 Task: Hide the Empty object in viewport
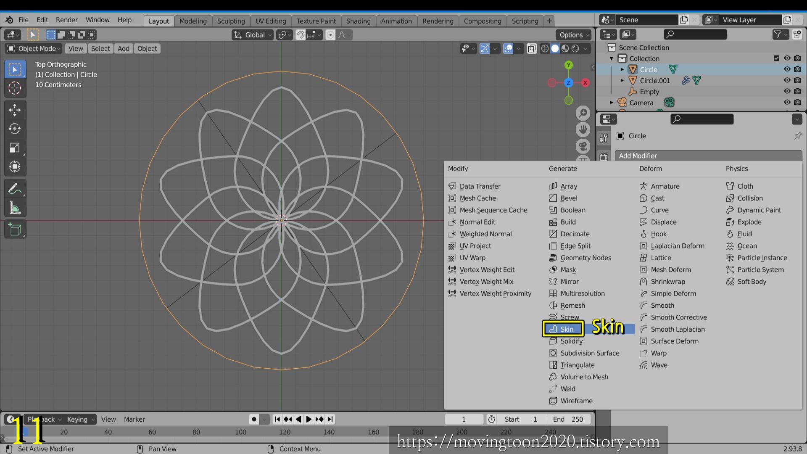[x=787, y=91]
